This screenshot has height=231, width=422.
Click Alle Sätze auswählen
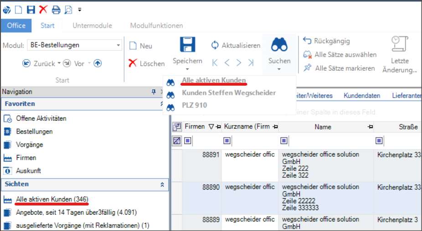pos(345,55)
